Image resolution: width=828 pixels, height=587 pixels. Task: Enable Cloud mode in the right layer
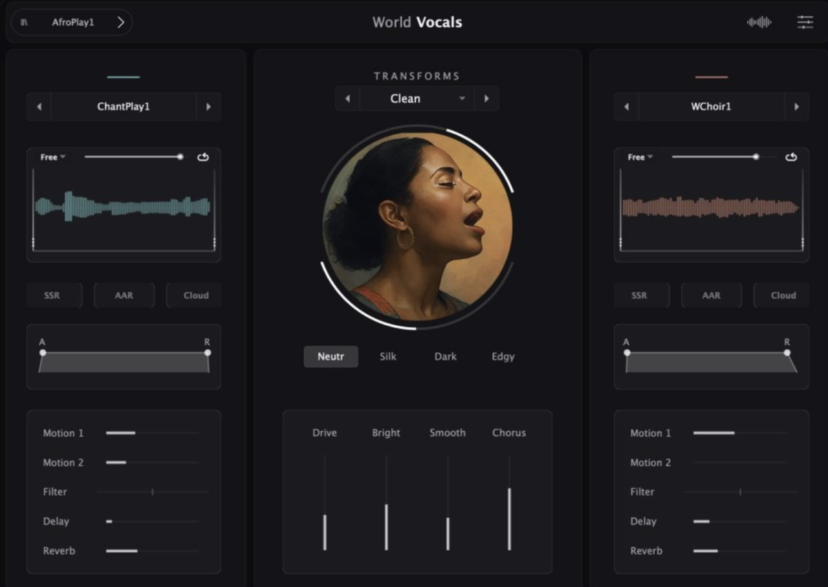point(781,295)
